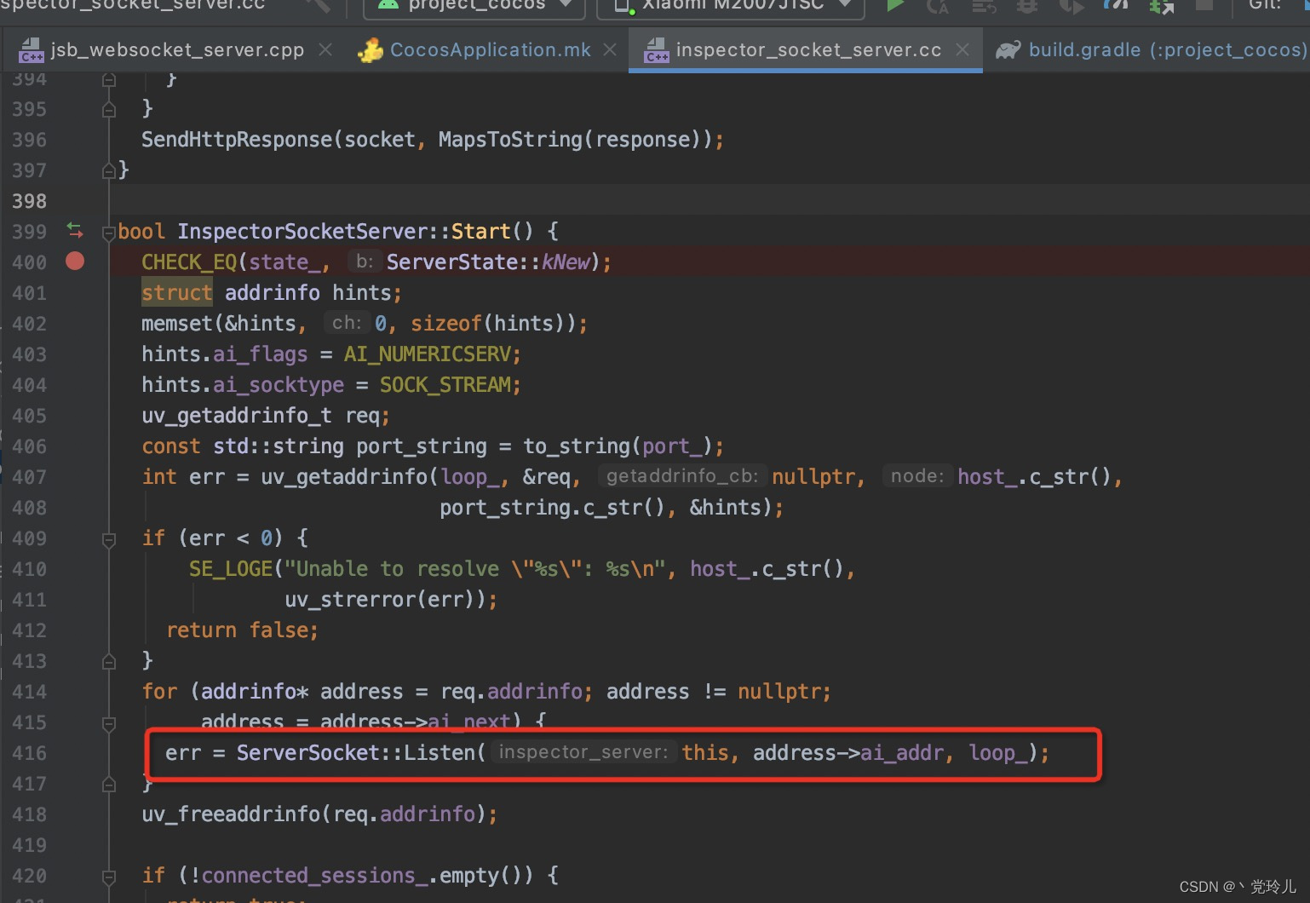Click fold end marker on line 413
The image size is (1310, 903).
point(108,661)
